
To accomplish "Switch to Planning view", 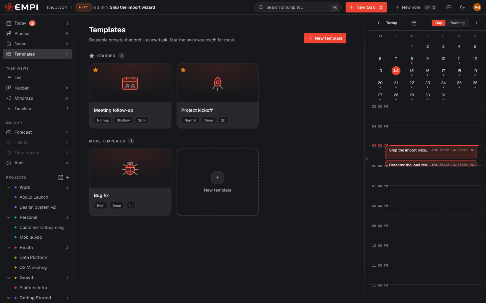I will coord(457,23).
